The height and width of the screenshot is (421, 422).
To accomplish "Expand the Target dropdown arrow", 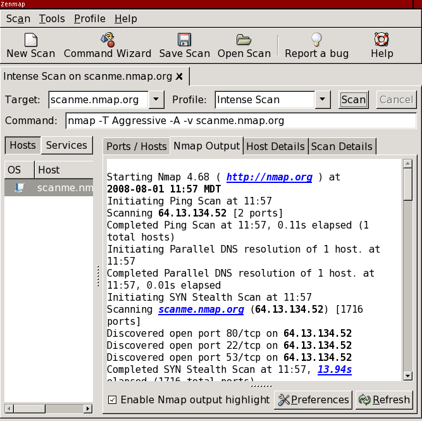I will 156,99.
